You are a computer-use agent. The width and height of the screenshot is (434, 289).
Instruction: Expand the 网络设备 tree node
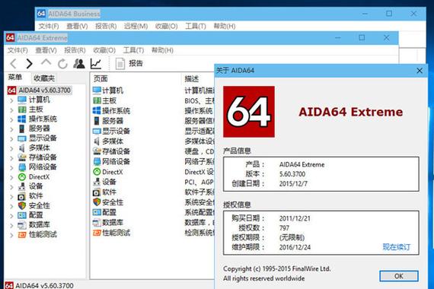(x=11, y=168)
